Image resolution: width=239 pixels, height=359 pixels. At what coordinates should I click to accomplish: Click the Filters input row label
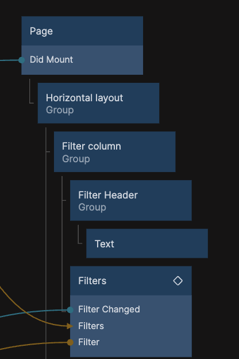click(x=91, y=326)
